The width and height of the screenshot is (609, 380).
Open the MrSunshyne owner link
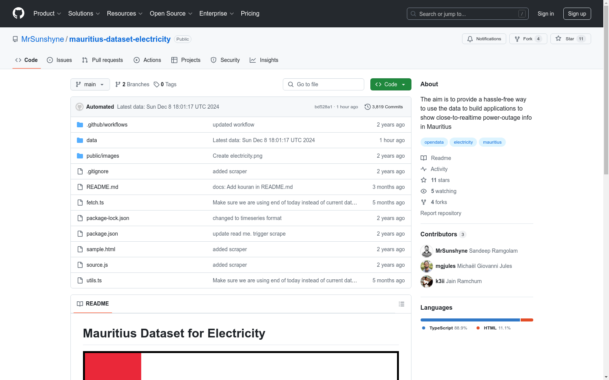pyautogui.click(x=43, y=39)
